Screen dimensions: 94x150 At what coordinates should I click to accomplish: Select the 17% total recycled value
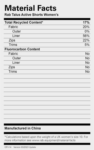pyautogui.click(x=86, y=22)
